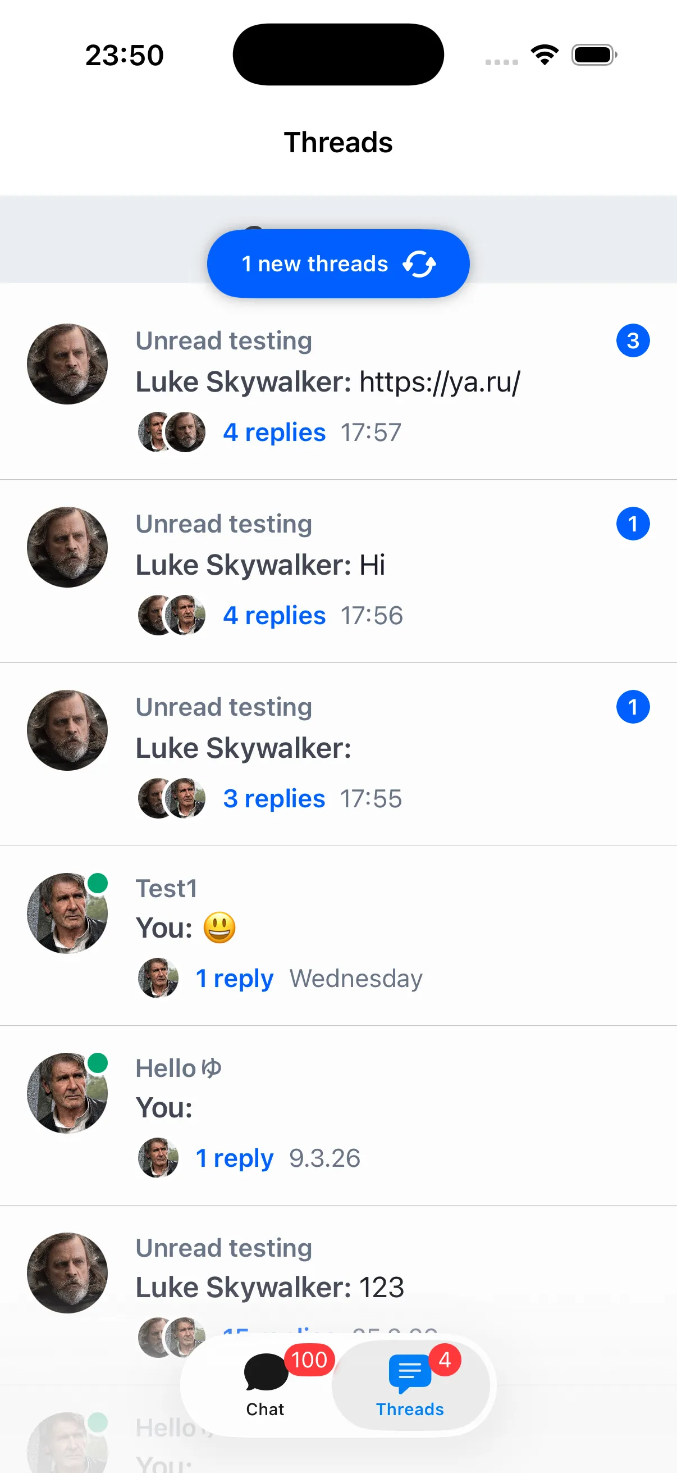677x1473 pixels.
Task: Tap the blue unread badge showing 3
Action: (x=633, y=341)
